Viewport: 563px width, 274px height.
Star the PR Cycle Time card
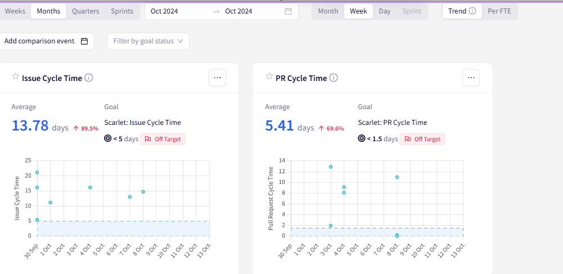click(269, 76)
